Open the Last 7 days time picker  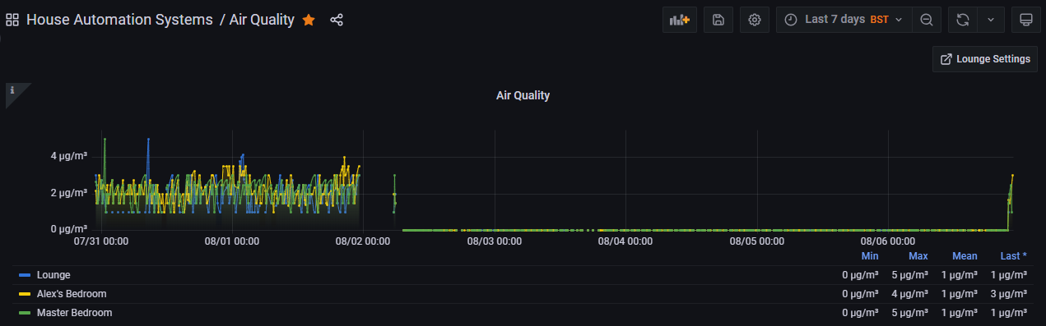844,20
